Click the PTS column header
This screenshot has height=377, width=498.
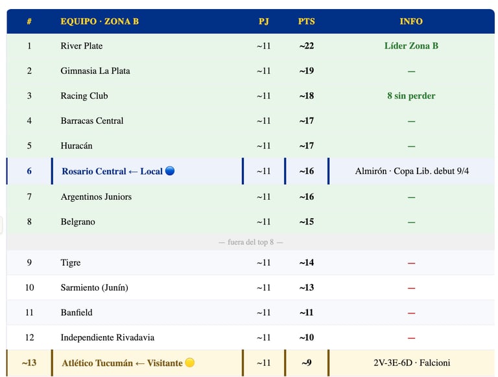tap(306, 21)
